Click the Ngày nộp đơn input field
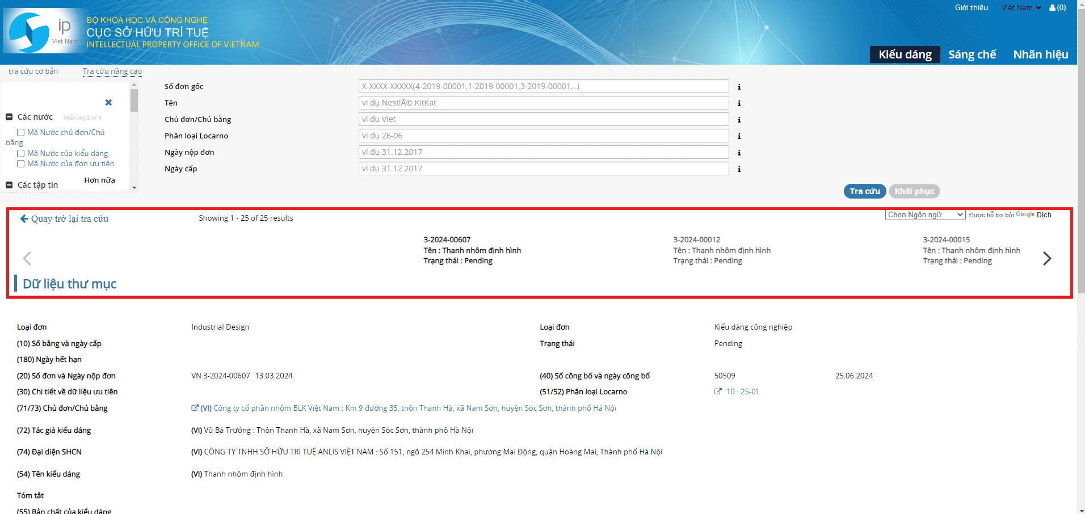Viewport: 1085px width, 514px height. coord(543,153)
